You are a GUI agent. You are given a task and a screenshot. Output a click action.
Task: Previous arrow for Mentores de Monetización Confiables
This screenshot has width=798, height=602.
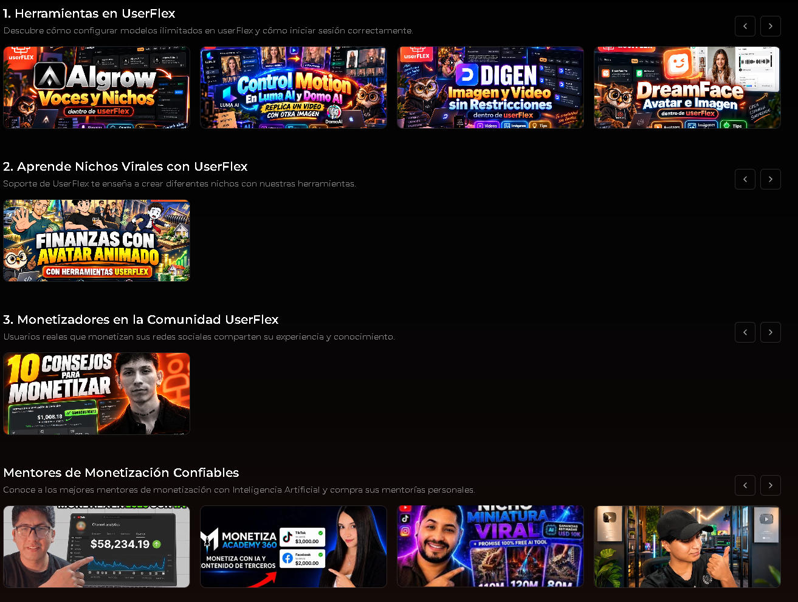point(745,485)
